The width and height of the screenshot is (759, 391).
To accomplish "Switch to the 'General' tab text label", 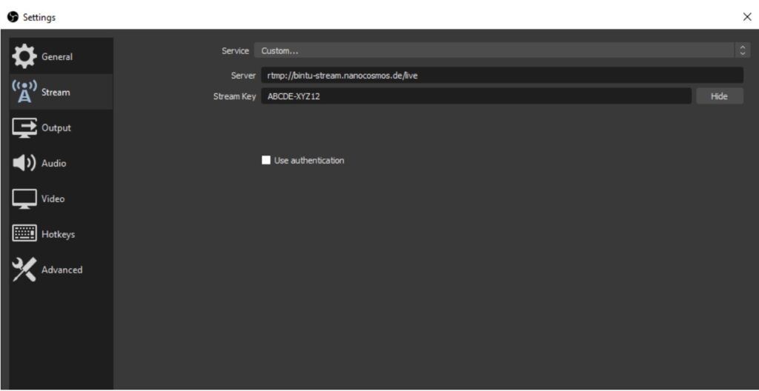I will [57, 57].
